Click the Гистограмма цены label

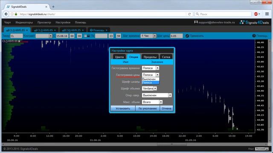(x=128, y=75)
